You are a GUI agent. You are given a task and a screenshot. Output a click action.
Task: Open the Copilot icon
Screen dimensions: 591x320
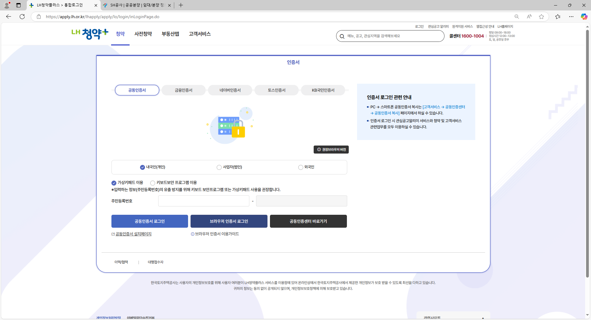(584, 17)
